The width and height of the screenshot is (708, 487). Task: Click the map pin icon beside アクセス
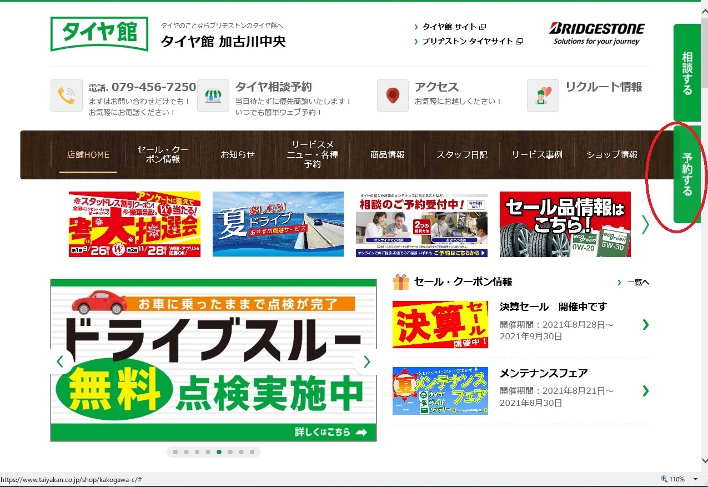393,96
